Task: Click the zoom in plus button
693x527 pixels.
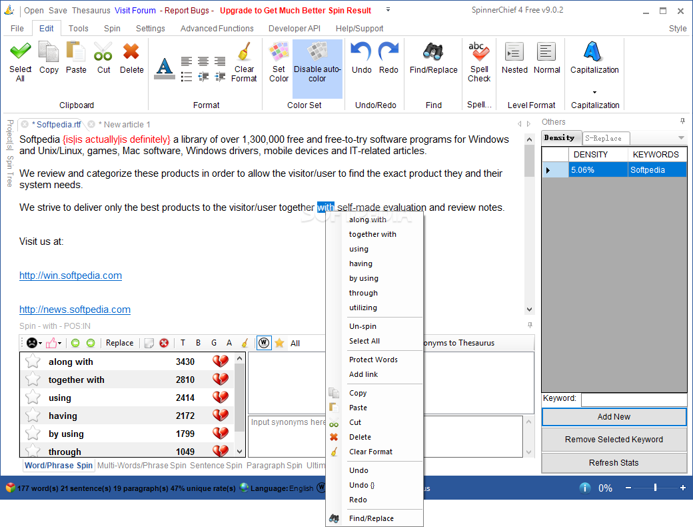Action: tap(683, 488)
